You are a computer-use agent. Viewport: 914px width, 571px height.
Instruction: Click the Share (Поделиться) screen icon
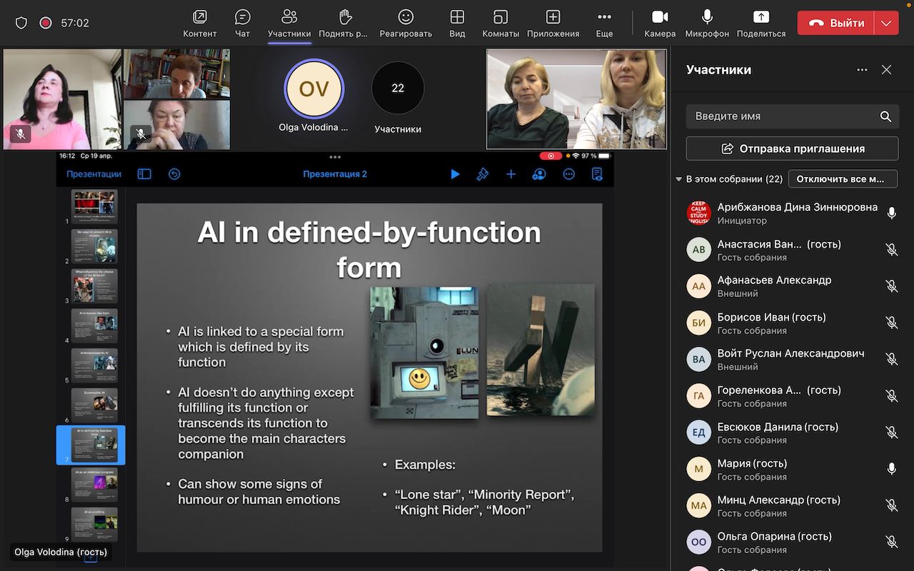[761, 17]
